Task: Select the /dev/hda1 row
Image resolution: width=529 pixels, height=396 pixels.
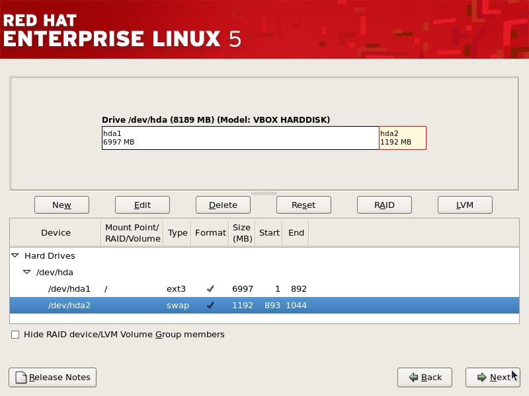Action: click(x=264, y=289)
